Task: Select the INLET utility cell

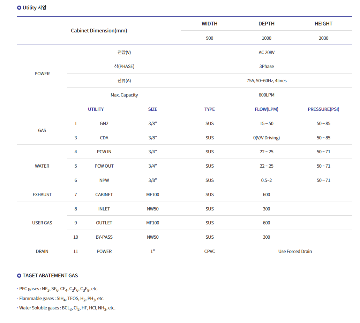Action: coord(104,209)
